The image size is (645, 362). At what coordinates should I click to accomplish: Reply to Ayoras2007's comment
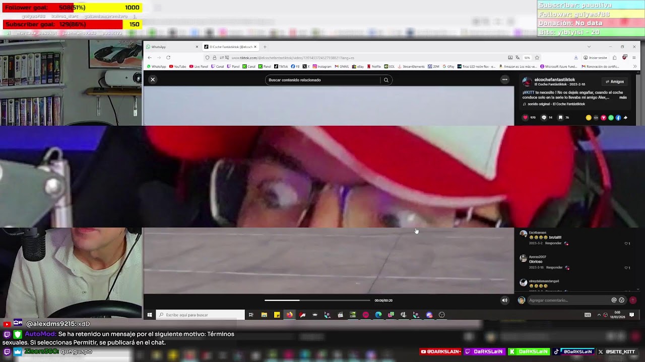pos(554,267)
